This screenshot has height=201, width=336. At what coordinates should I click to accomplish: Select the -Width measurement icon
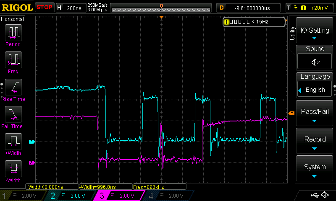[x=13, y=169]
